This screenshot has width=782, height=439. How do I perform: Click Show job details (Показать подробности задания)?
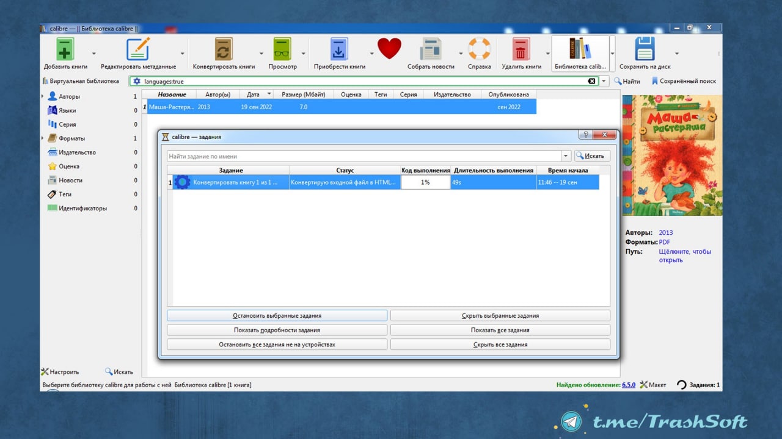coord(277,330)
